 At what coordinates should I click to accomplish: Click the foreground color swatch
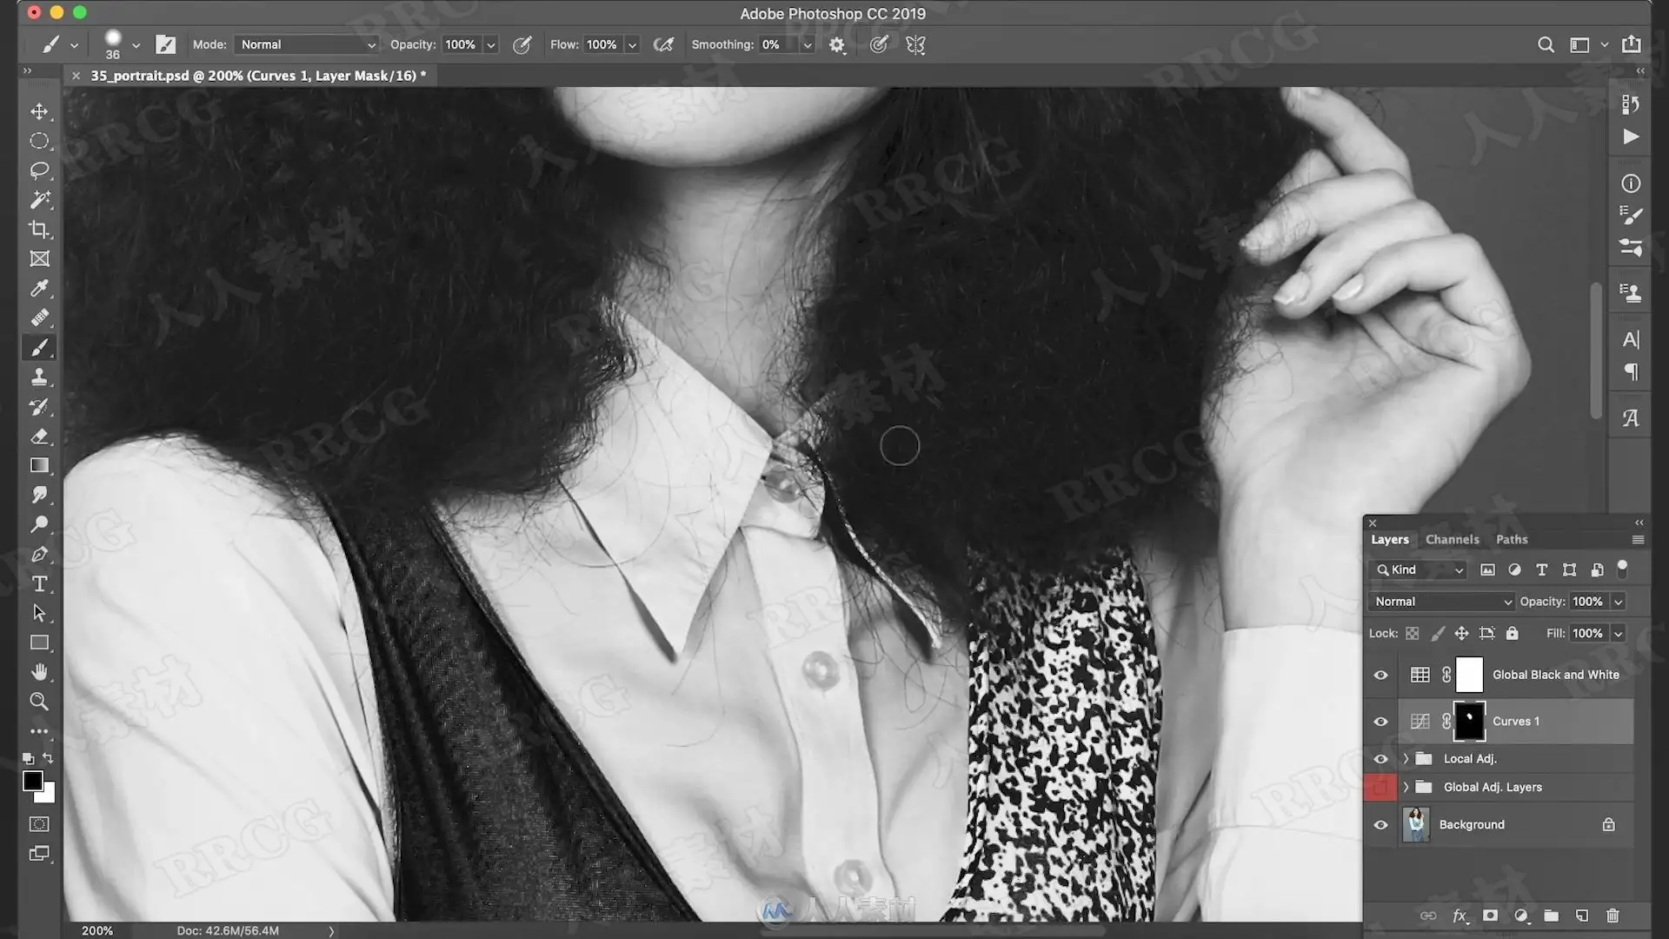point(32,781)
